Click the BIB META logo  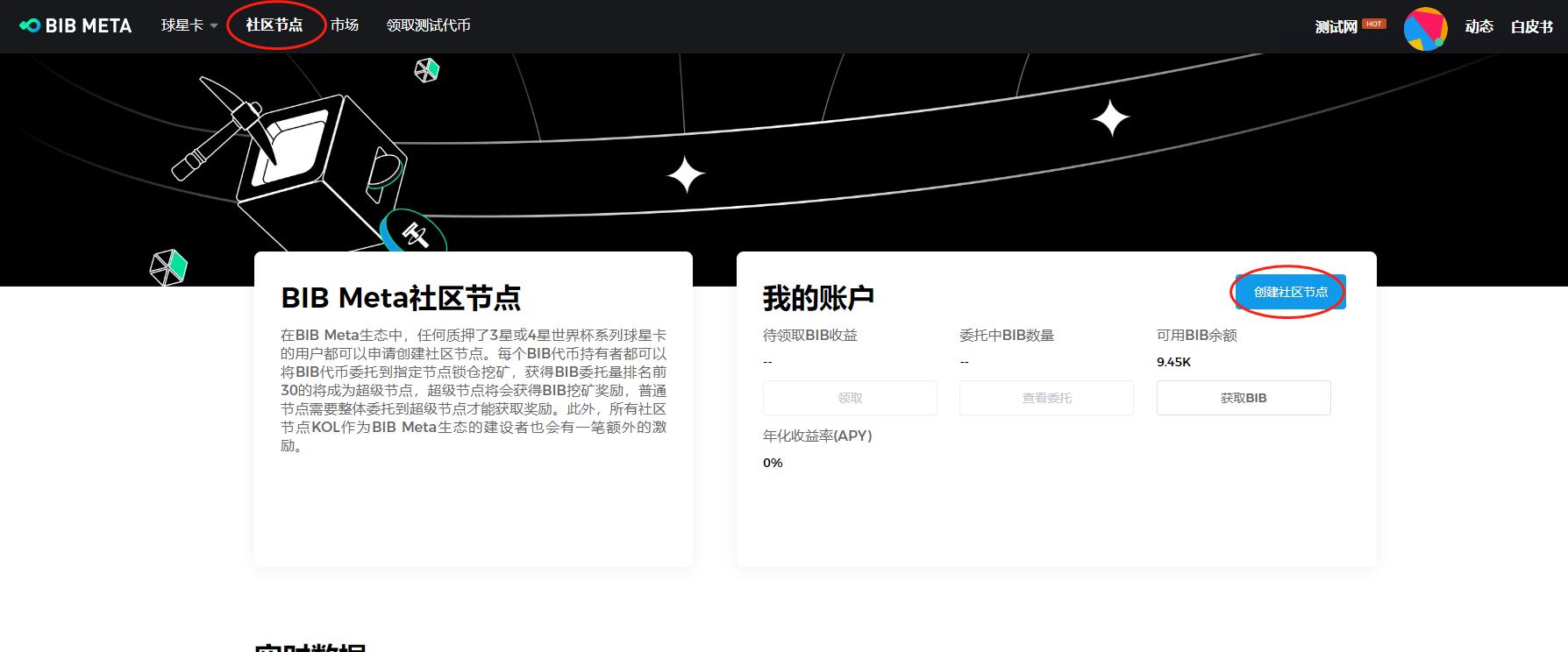[75, 26]
